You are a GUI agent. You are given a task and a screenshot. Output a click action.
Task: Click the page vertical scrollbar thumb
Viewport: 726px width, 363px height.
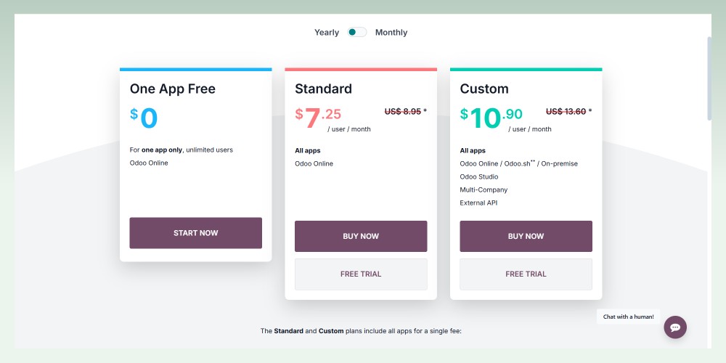coord(709,78)
